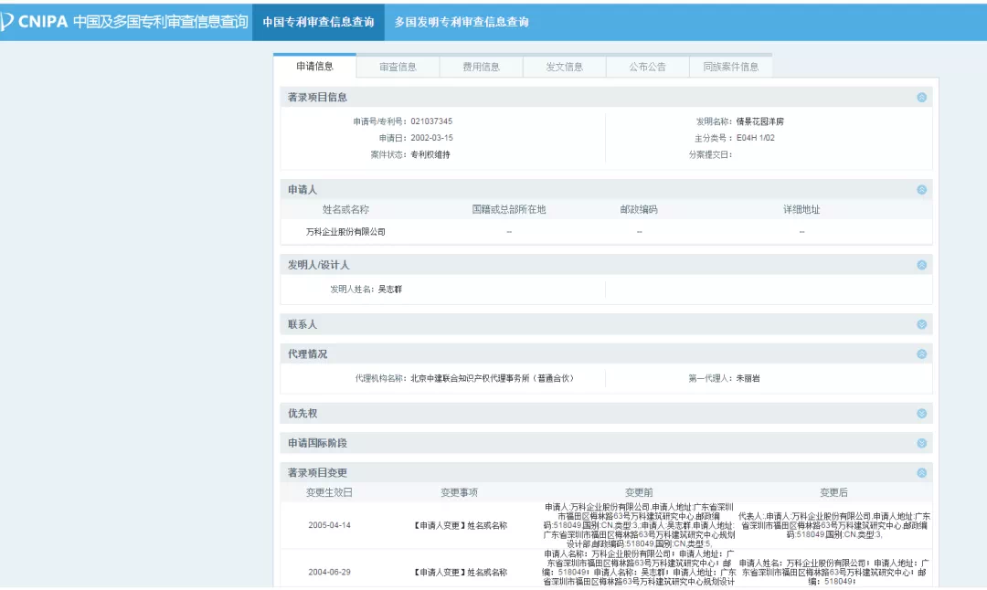Click inventor name 吴志群

(x=389, y=290)
